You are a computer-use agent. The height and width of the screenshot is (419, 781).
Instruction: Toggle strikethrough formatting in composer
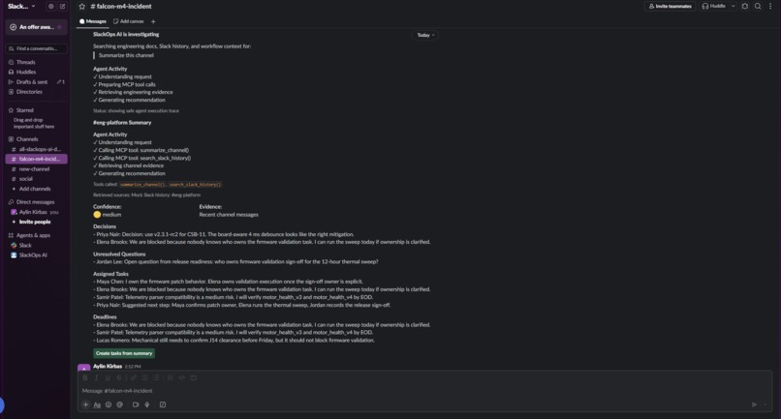[x=118, y=377]
